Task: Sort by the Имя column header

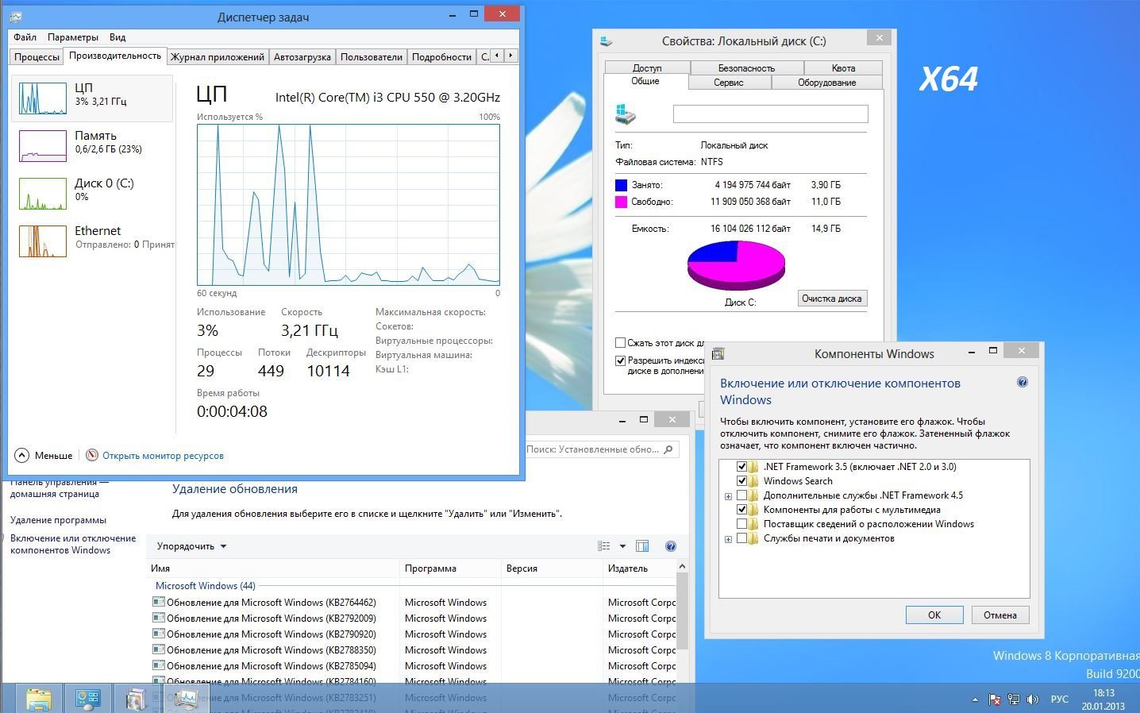Action: (274, 568)
